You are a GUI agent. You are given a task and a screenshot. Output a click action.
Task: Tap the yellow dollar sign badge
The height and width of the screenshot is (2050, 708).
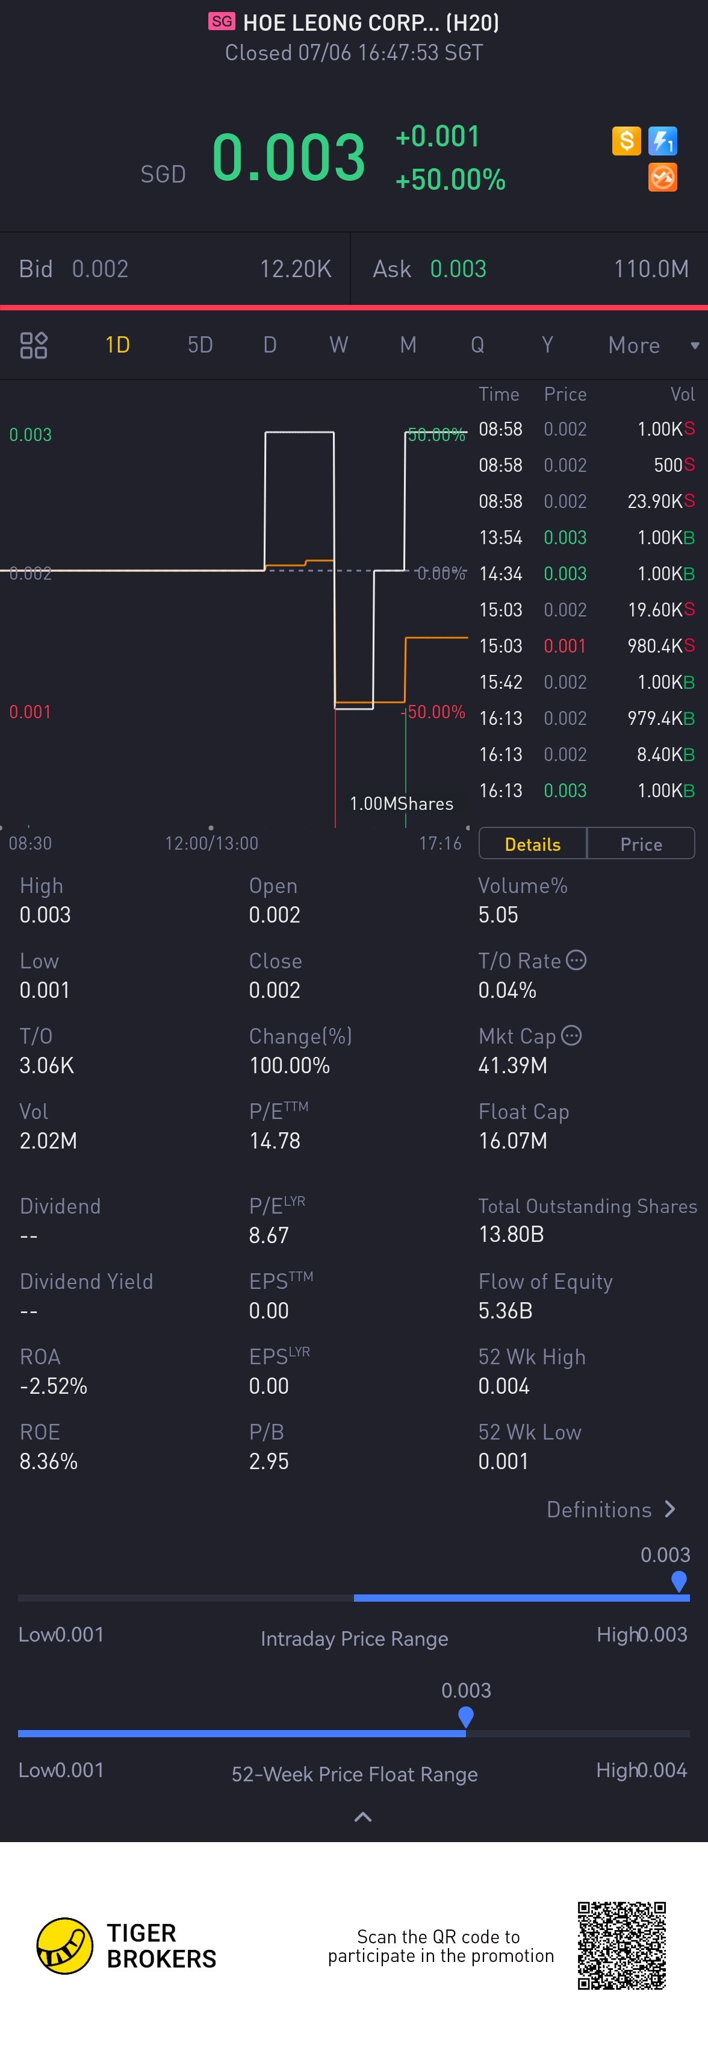pos(626,141)
